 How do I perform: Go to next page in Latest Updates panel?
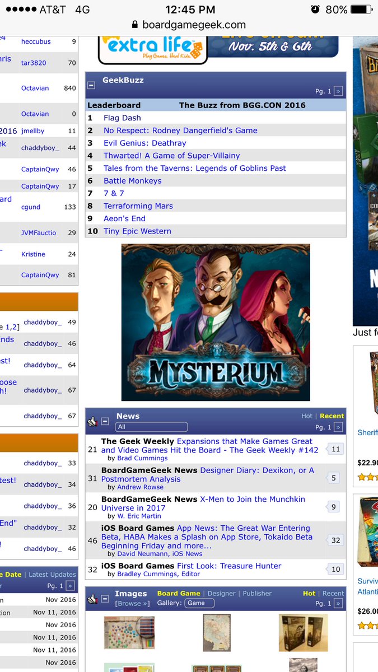[70, 586]
